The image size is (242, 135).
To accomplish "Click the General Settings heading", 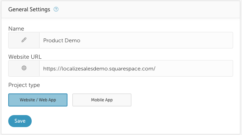I will (x=29, y=9).
